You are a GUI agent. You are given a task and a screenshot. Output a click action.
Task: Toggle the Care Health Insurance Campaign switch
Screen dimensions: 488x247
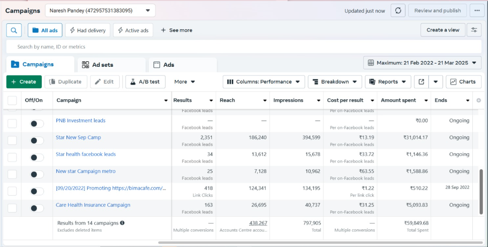tap(37, 208)
